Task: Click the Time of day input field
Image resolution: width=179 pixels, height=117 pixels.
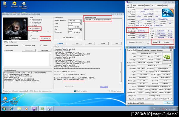Action: (70, 33)
